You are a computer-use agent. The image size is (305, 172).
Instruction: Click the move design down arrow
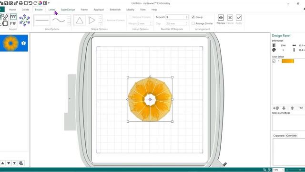pyautogui.click(x=9, y=163)
